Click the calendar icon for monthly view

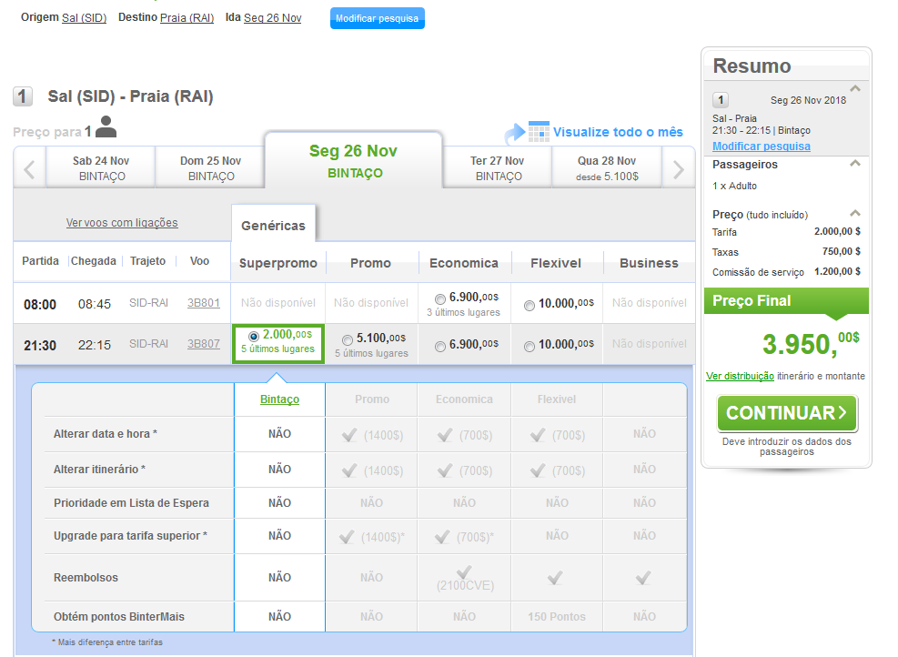tap(539, 131)
